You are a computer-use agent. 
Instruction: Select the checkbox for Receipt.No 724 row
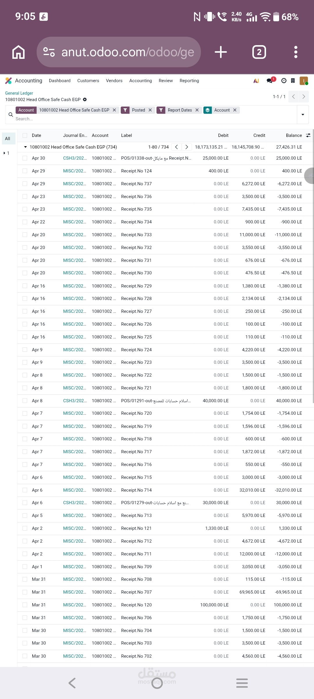[25, 350]
